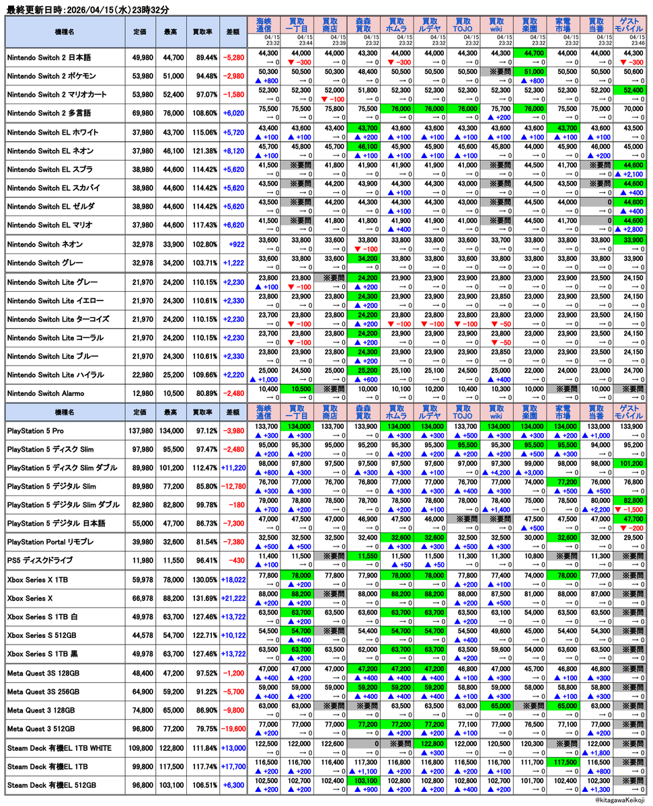Click the Steam Deck 有機EL 512GB label

(x=51, y=785)
